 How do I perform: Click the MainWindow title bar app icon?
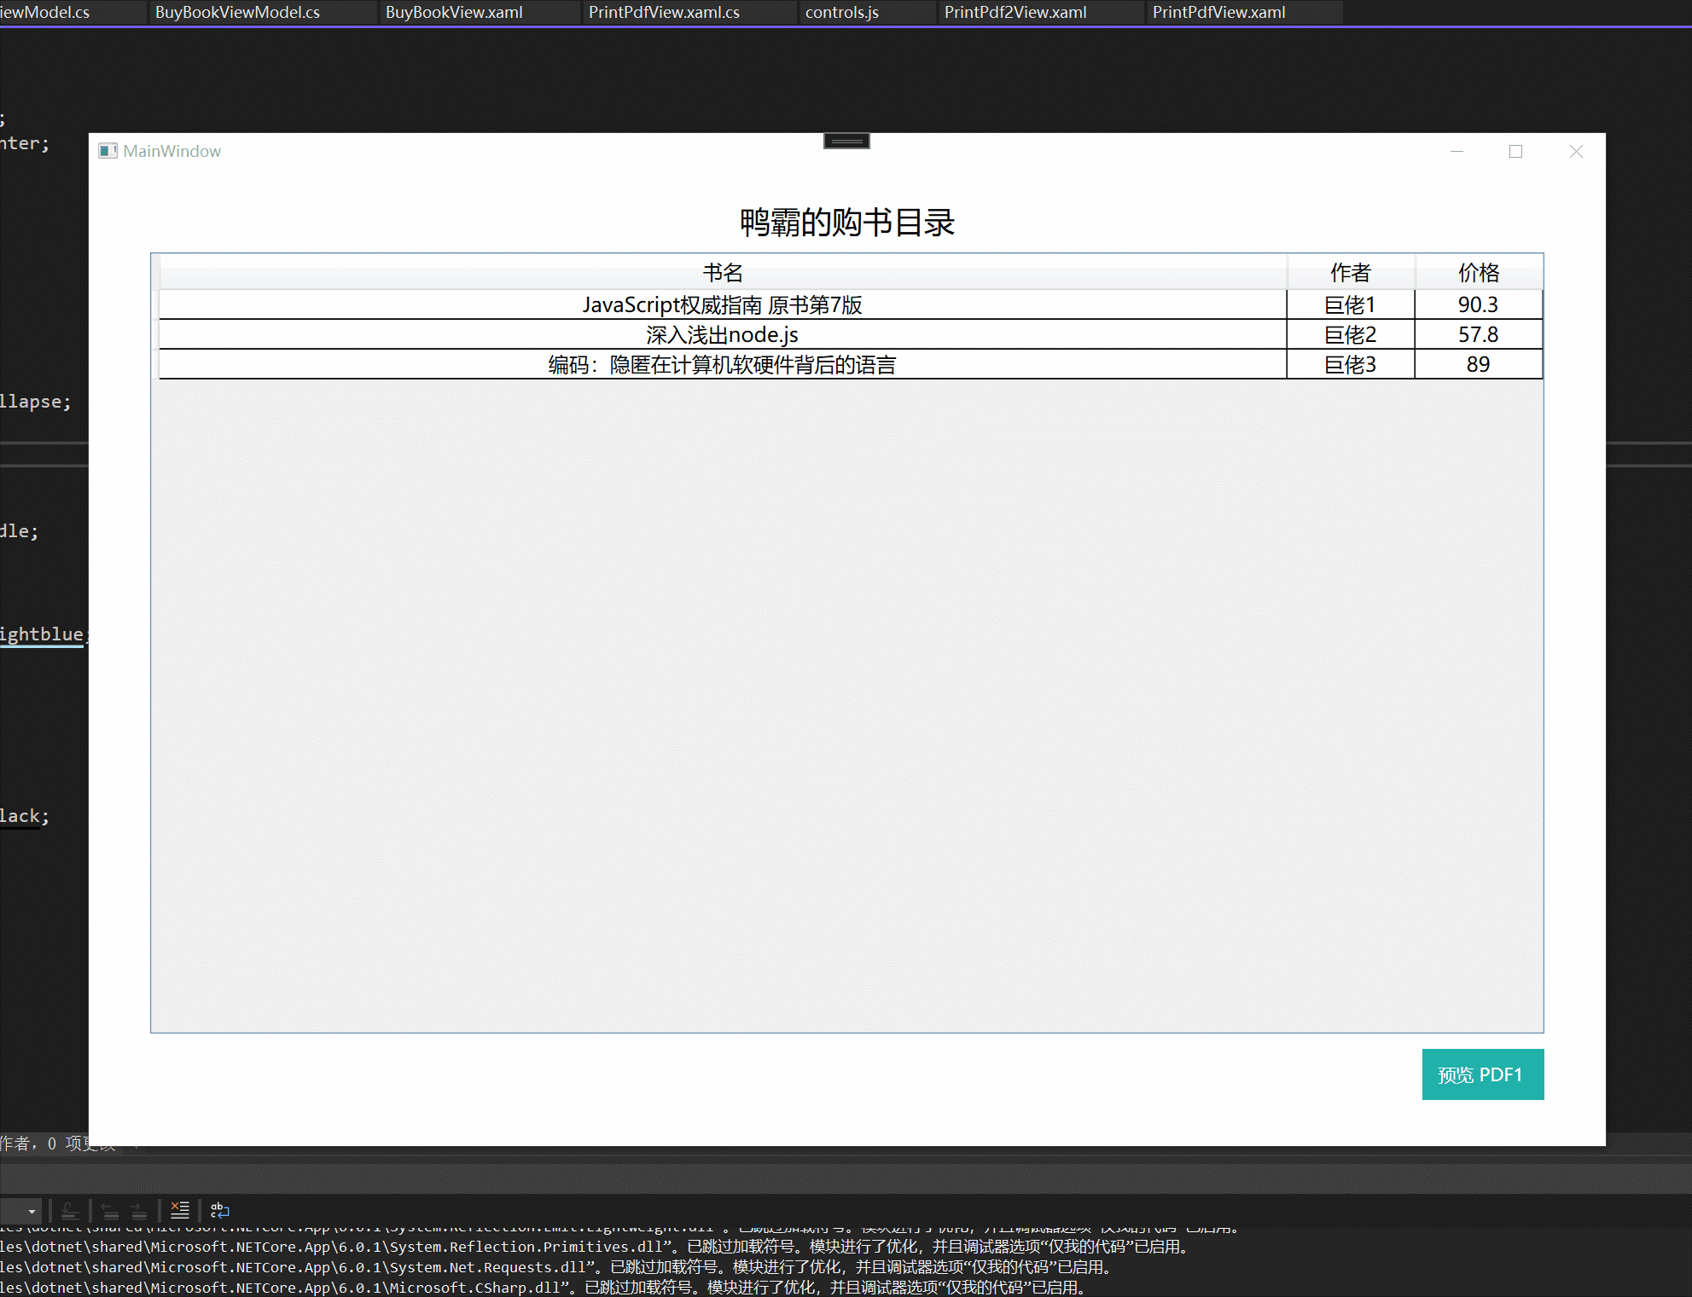pos(108,151)
